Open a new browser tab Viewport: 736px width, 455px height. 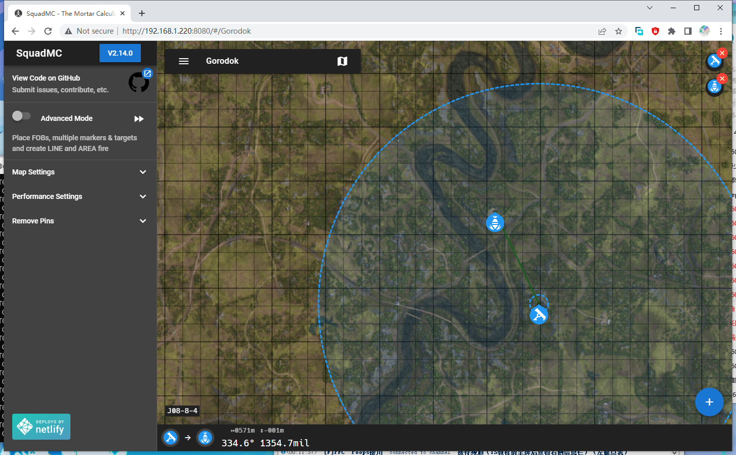pyautogui.click(x=142, y=14)
